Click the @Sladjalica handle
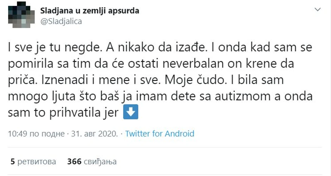Screen dimensions: 331x176 tap(61, 21)
